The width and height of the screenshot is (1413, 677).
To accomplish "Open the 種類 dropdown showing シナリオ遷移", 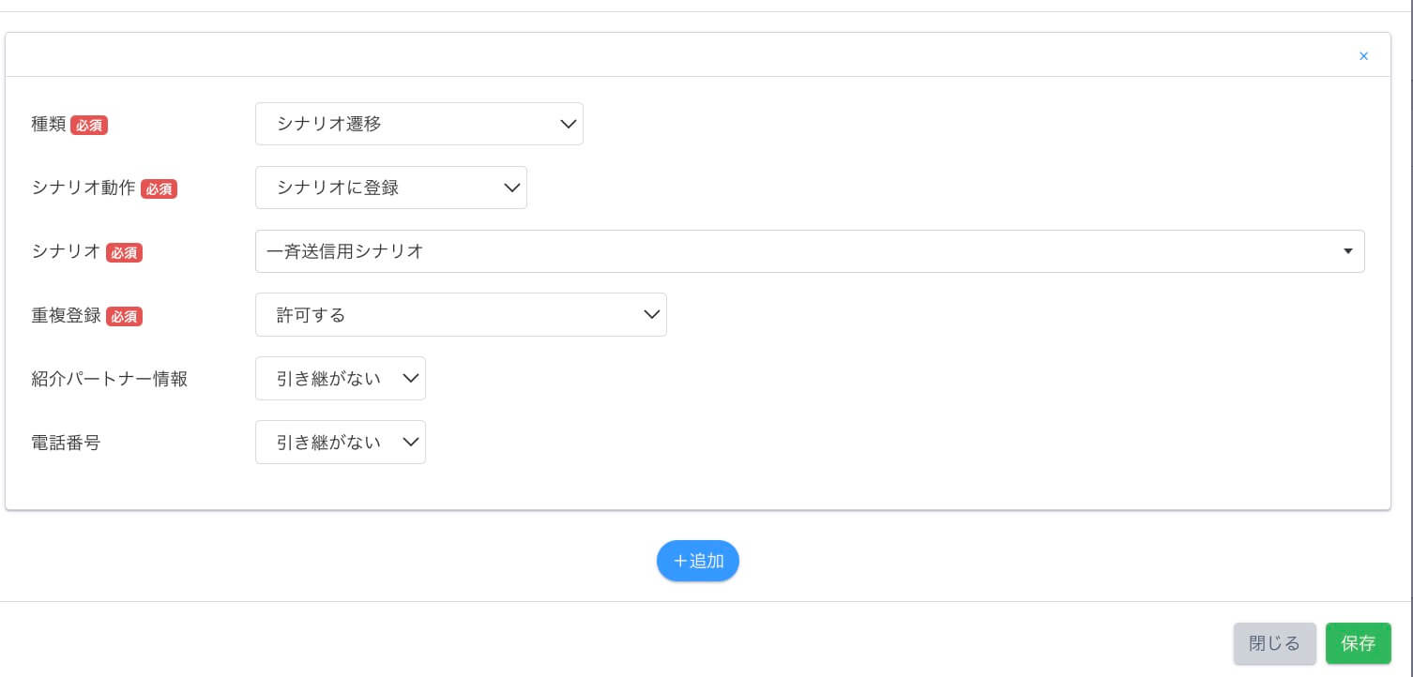I will [419, 124].
